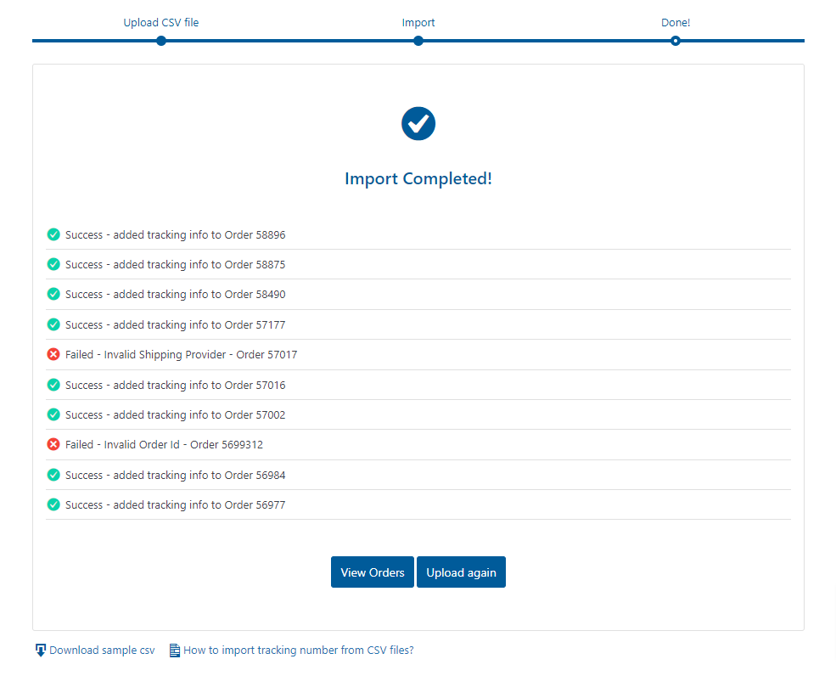
Task: Select the Upload CSV file step label
Action: (161, 22)
